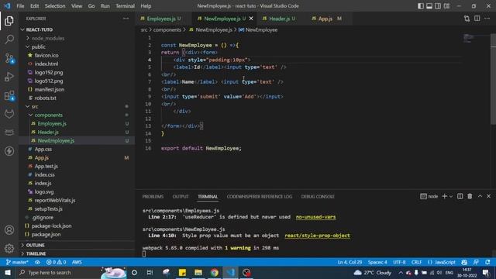Open Chrome from the taskbar
Viewport: 496px width, 279px height.
[214, 273]
